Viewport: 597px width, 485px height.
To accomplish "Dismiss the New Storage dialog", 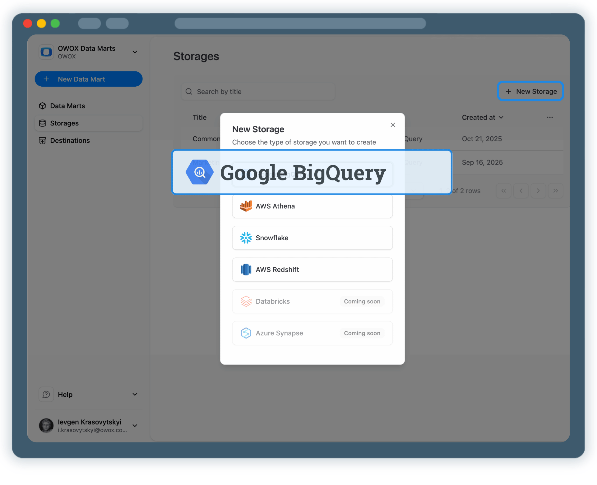I will click(393, 125).
